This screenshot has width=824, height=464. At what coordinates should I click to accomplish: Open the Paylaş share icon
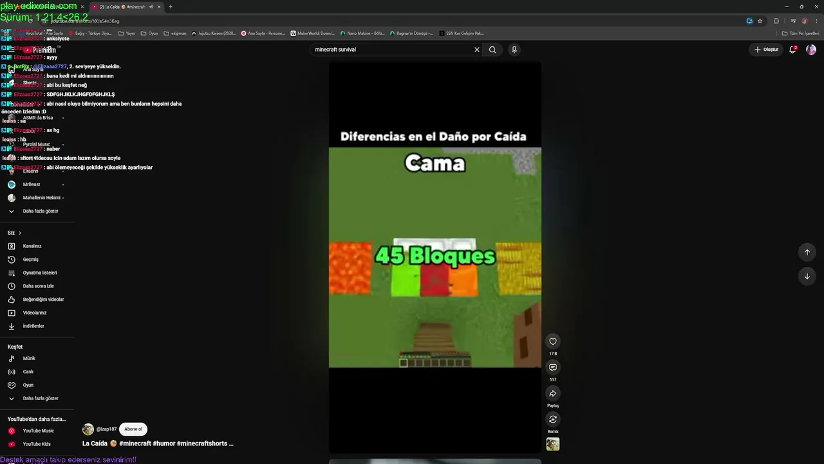point(552,394)
